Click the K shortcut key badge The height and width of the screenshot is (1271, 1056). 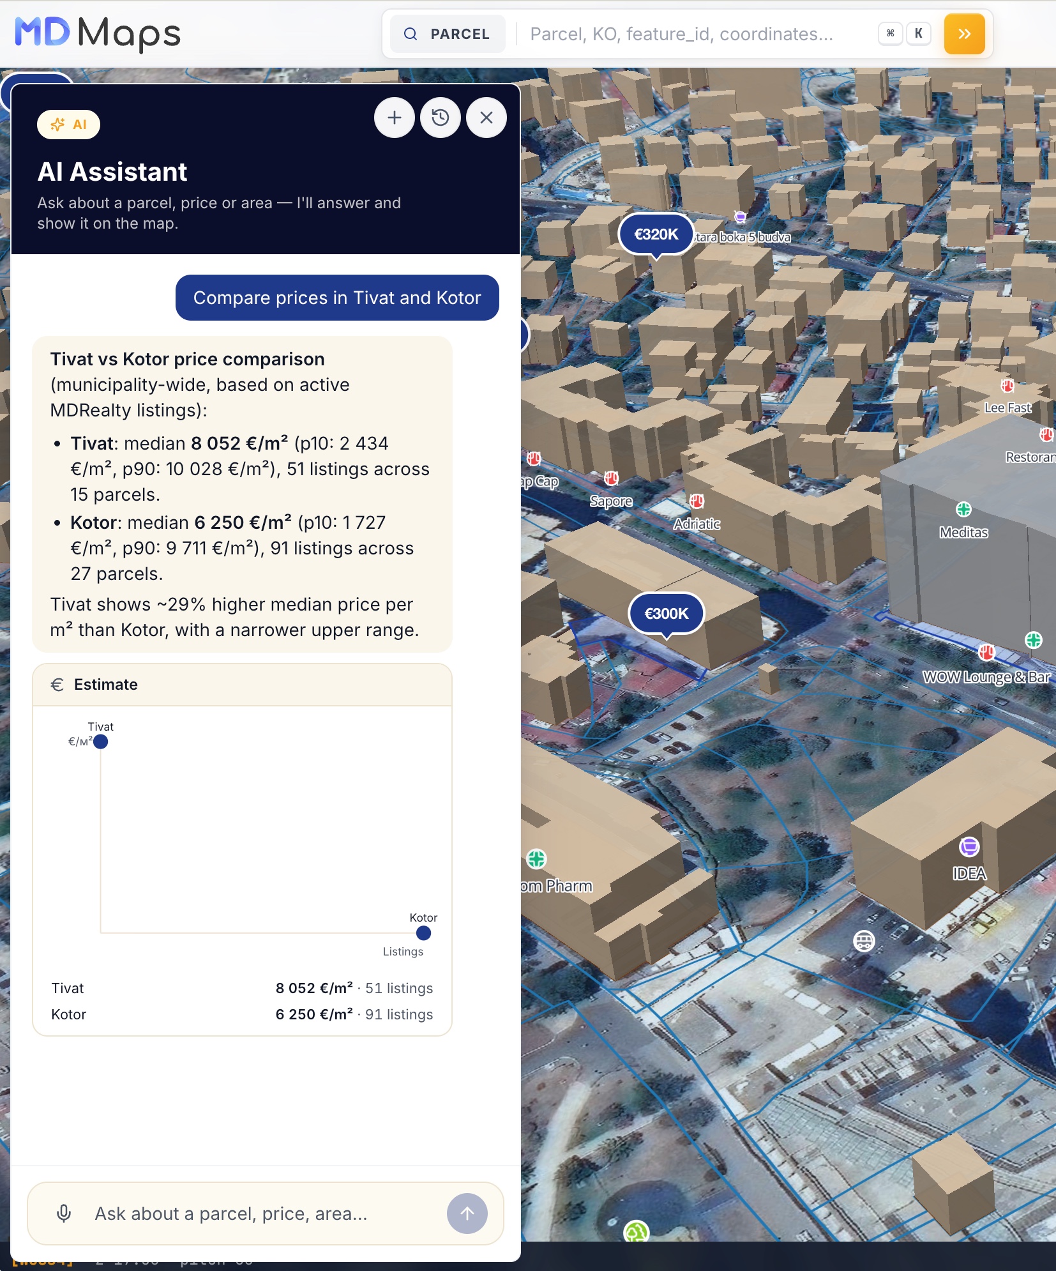click(x=918, y=34)
